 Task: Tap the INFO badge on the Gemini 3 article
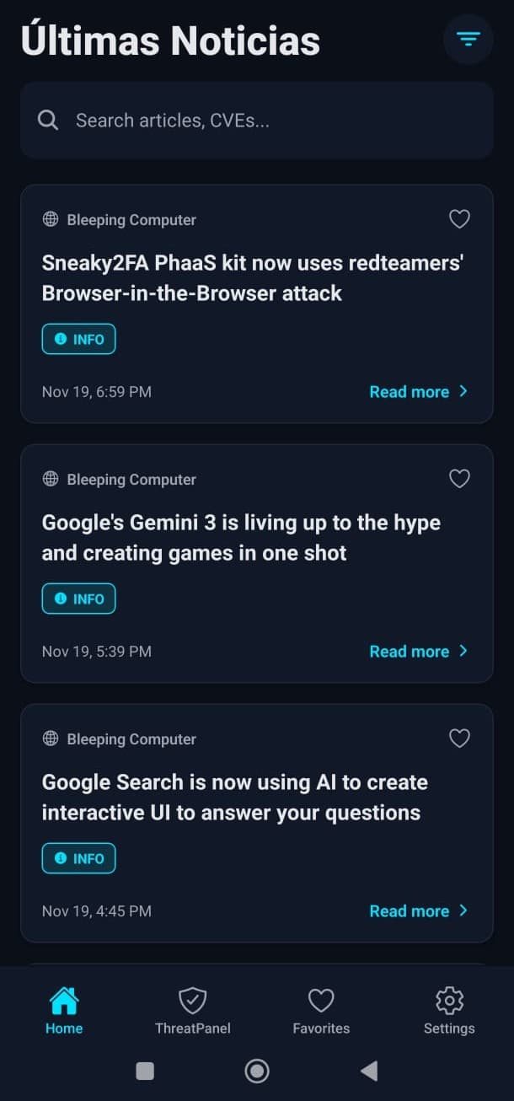coord(78,599)
